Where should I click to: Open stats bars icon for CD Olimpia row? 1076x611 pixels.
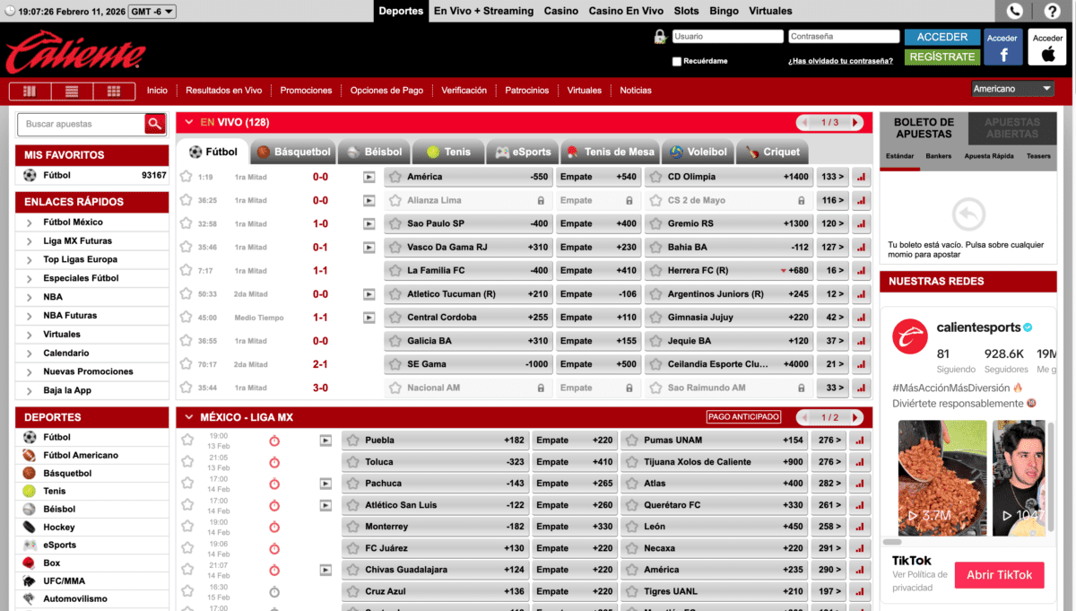point(862,178)
